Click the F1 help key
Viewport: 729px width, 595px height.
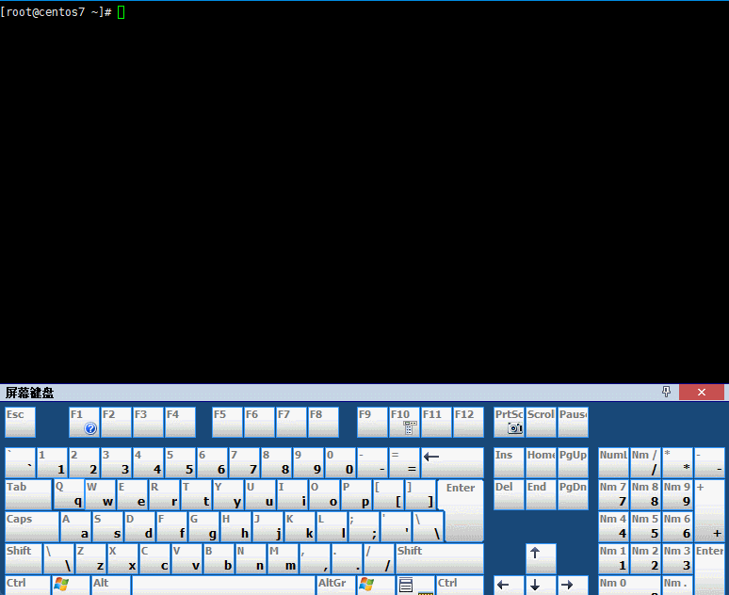[84, 422]
